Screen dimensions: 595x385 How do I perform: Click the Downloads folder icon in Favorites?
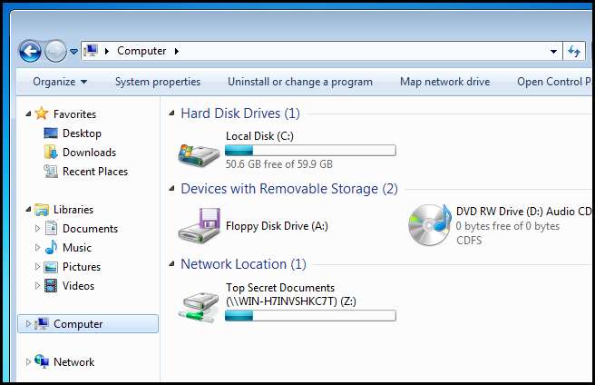click(x=51, y=153)
